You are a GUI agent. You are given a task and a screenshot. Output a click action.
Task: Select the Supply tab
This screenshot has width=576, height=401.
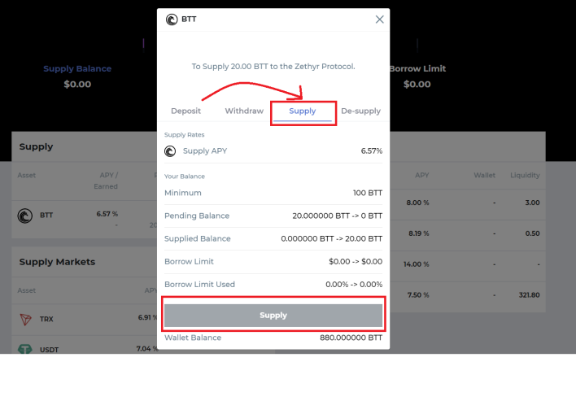click(x=303, y=111)
